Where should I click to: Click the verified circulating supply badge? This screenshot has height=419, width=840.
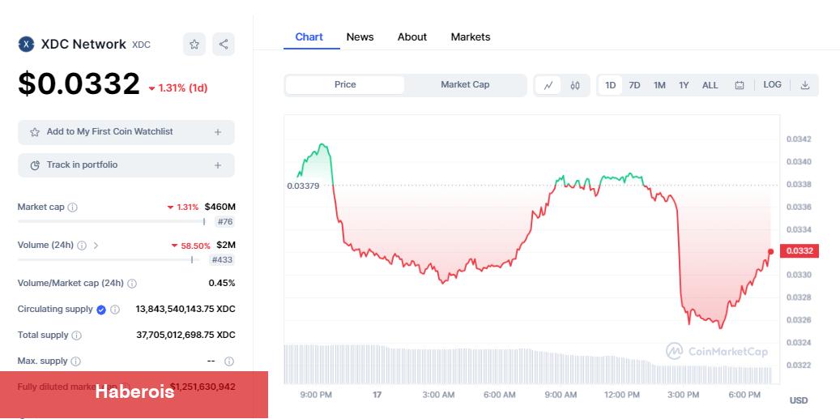point(100,309)
